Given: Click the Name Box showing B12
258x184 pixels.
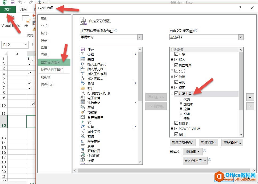Looking at the screenshot, I should point(15,45).
